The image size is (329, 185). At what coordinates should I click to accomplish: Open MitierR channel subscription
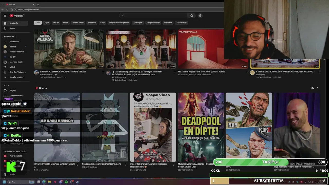pyautogui.click(x=15, y=67)
